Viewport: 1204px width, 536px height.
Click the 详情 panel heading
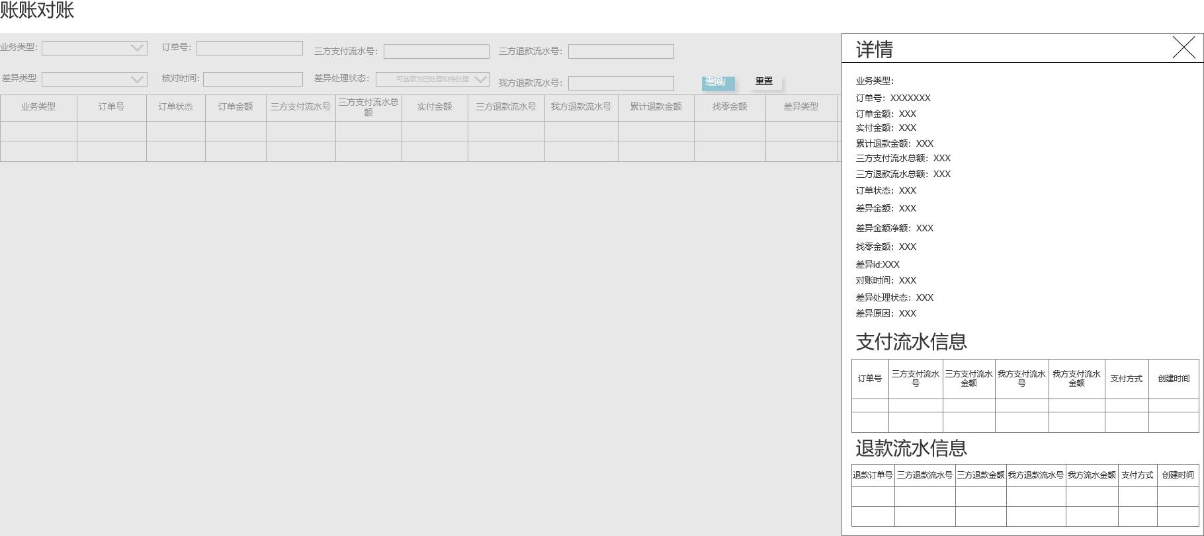[875, 50]
